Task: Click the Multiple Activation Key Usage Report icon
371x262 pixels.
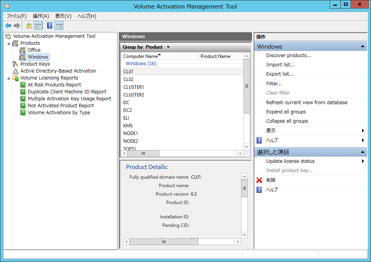Action: tap(23, 98)
